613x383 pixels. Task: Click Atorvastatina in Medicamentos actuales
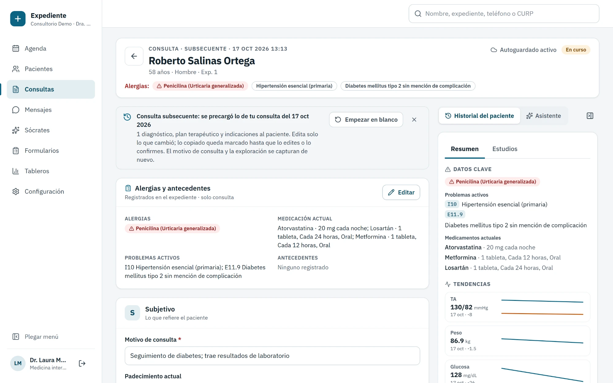(x=463, y=247)
